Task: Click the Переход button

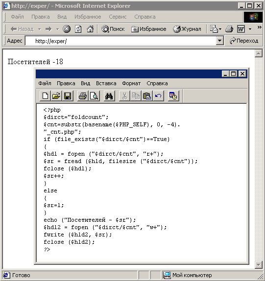Action: point(244,41)
